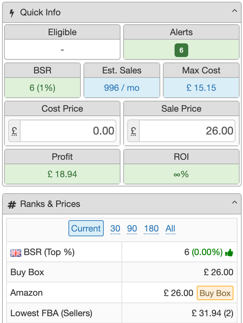Screen dimensions: 243x323
Task: Click the Ranks & Prices hash icon
Action: tap(12, 205)
